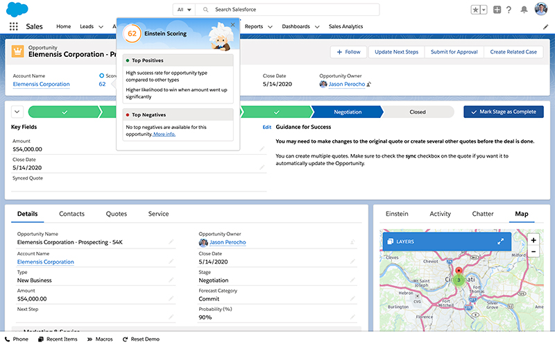555x347 pixels.
Task: Collapse the sales path details chevron
Action: click(17, 112)
